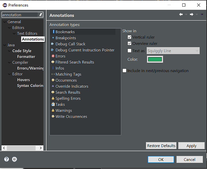Maximize the Preferences window
The height and width of the screenshot is (169, 207).
pyautogui.click(x=184, y=5)
